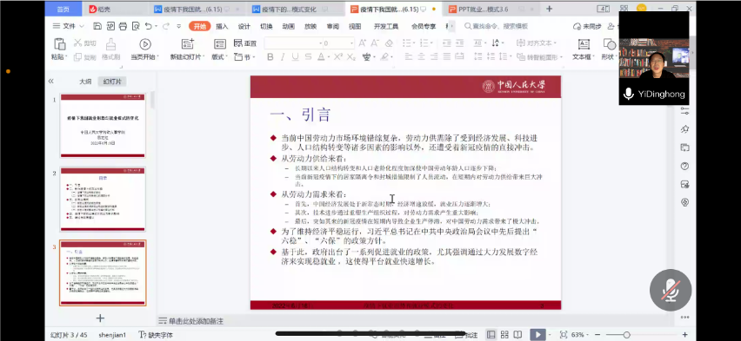Click the Shapes (形状) icon
The width and height of the screenshot is (741, 341).
tap(610, 44)
